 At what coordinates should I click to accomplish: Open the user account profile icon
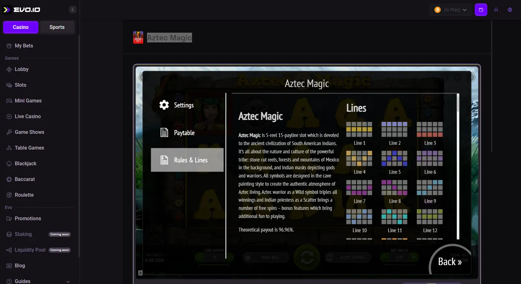click(496, 10)
